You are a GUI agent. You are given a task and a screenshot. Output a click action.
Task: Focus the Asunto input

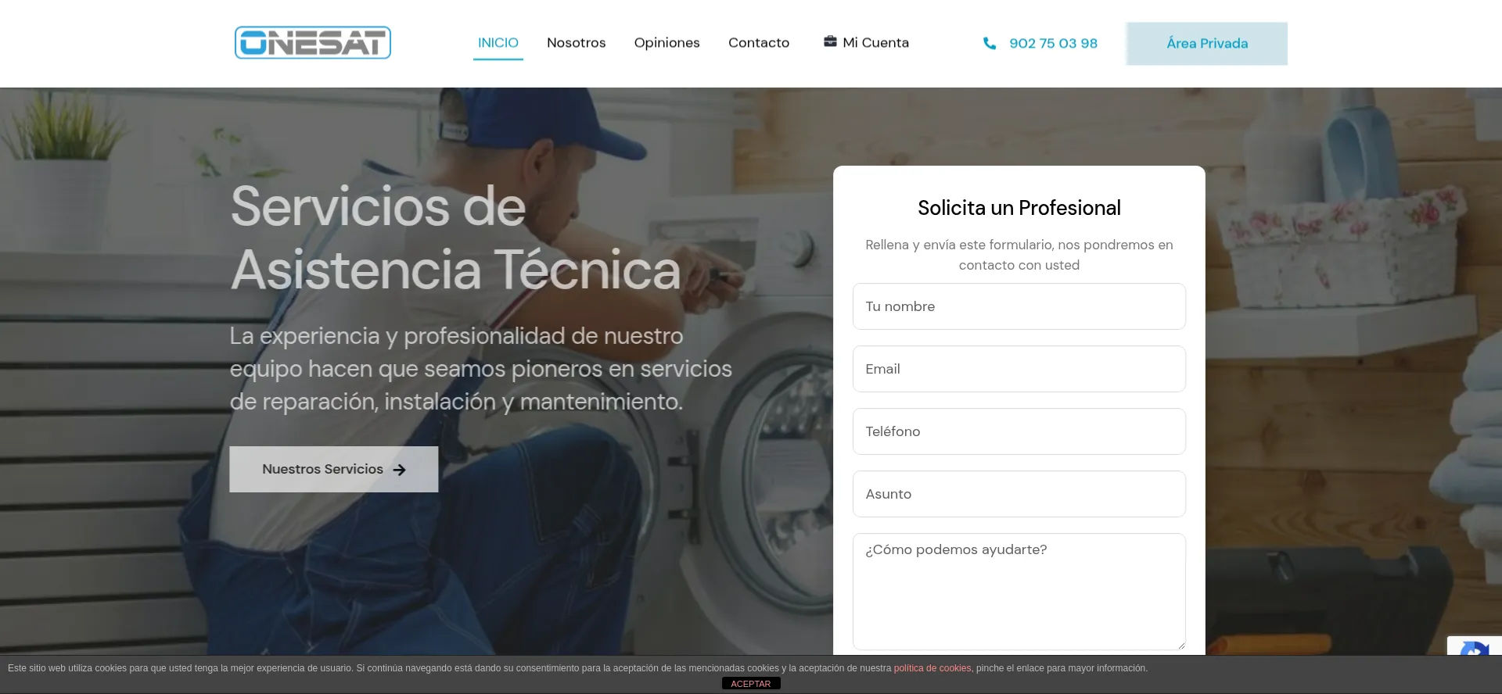(1019, 494)
